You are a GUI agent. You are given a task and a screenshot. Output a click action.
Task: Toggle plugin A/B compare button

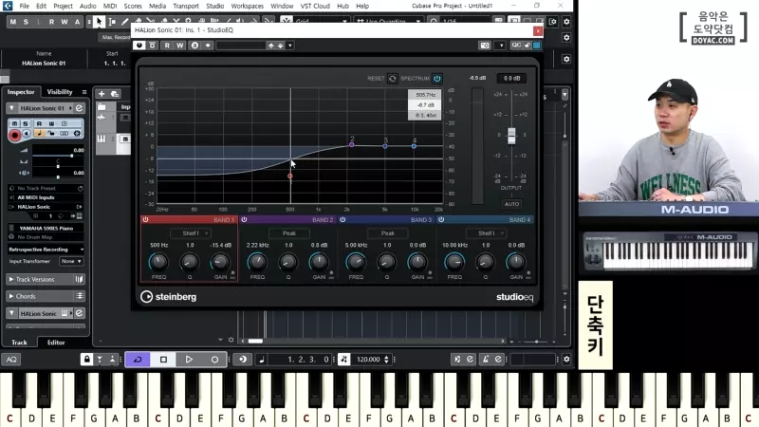pos(194,45)
